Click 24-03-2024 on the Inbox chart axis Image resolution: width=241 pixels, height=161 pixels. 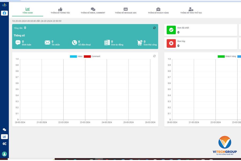(107, 122)
